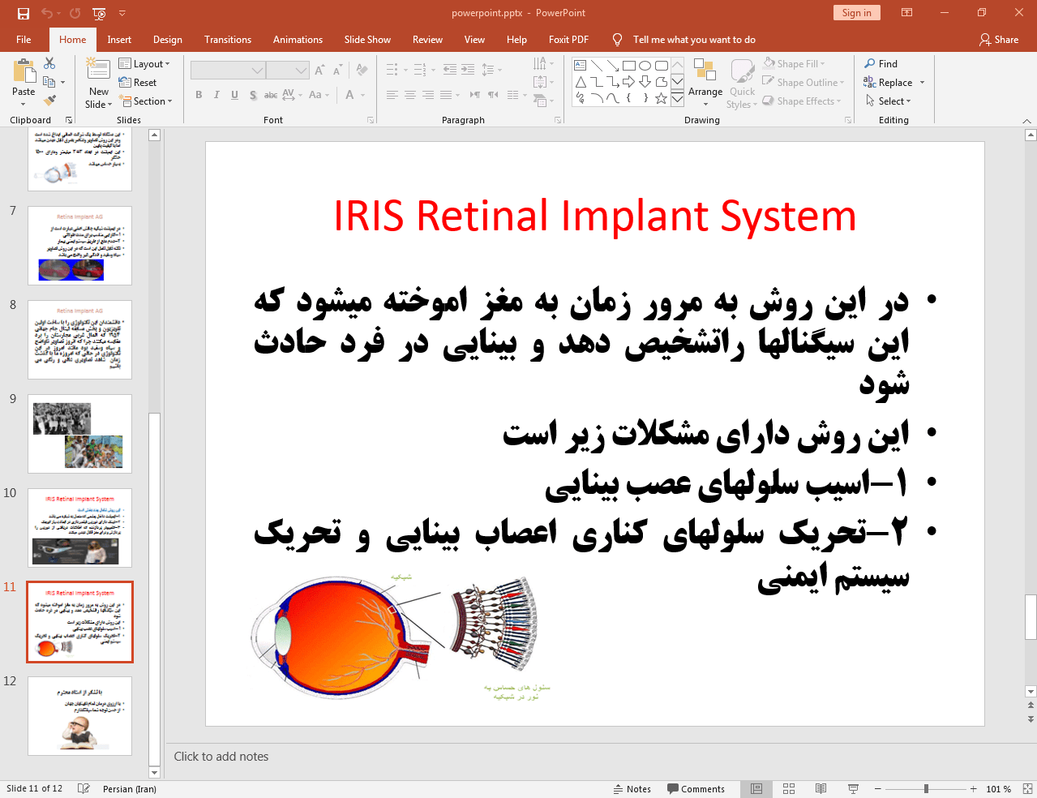Toggle the Notes pane in the status bar
This screenshot has width=1037, height=798.
click(632, 789)
